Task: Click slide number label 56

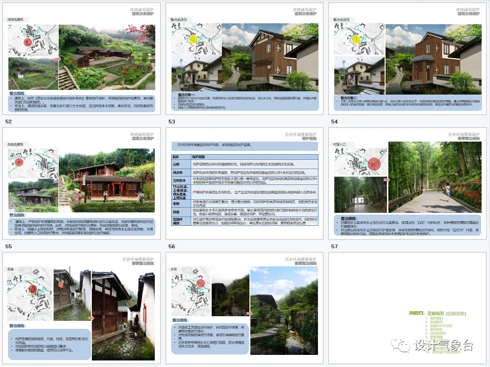Action: point(172,246)
